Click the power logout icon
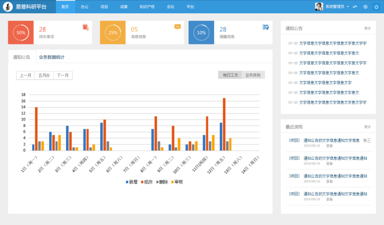The width and height of the screenshot is (384, 225). [376, 7]
